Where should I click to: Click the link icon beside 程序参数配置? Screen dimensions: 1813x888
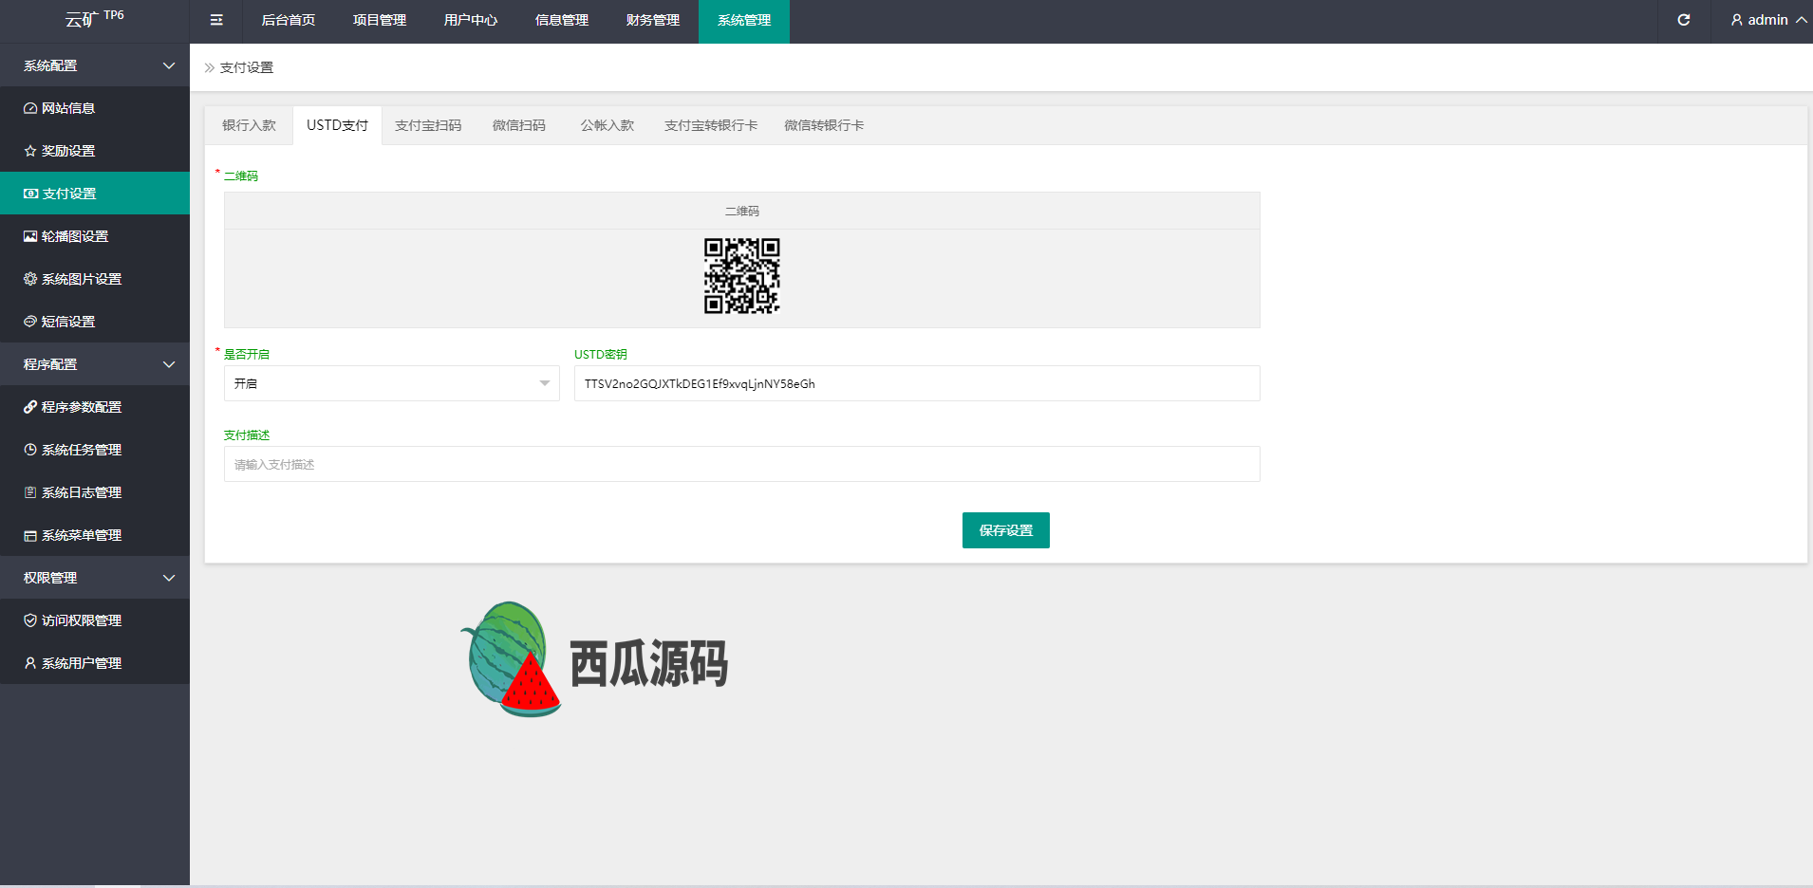coord(30,407)
